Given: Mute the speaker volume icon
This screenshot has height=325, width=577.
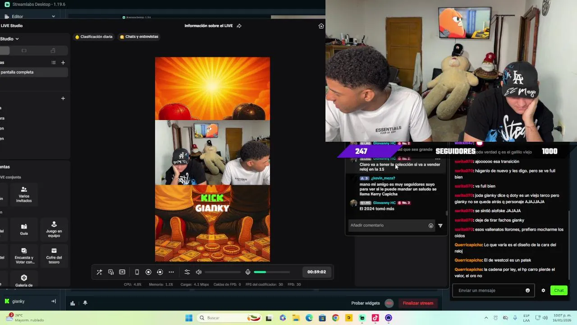Looking at the screenshot, I should 199,272.
